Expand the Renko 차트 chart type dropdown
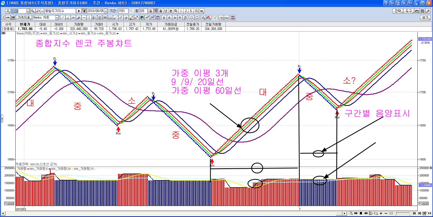 click(57, 18)
